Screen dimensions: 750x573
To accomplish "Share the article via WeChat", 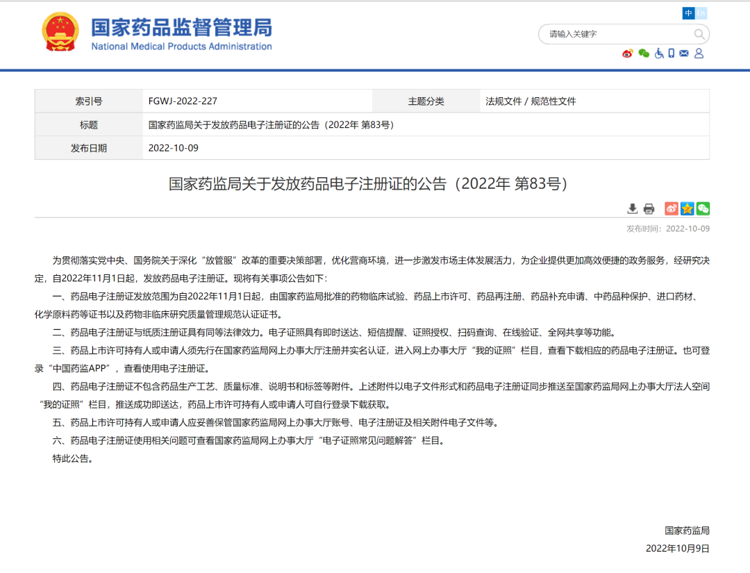I will [703, 208].
